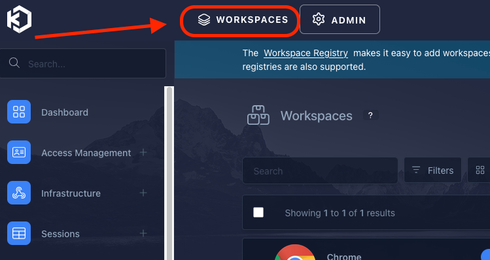Click the Workspaces help question mark icon
The width and height of the screenshot is (490, 260).
pos(370,116)
